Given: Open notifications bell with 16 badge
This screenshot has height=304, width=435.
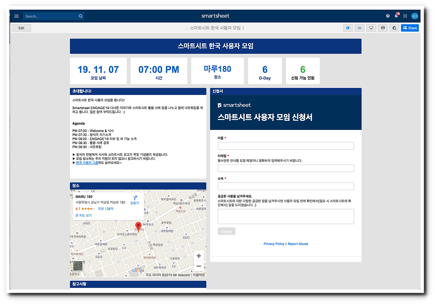Looking at the screenshot, I should pos(396,16).
